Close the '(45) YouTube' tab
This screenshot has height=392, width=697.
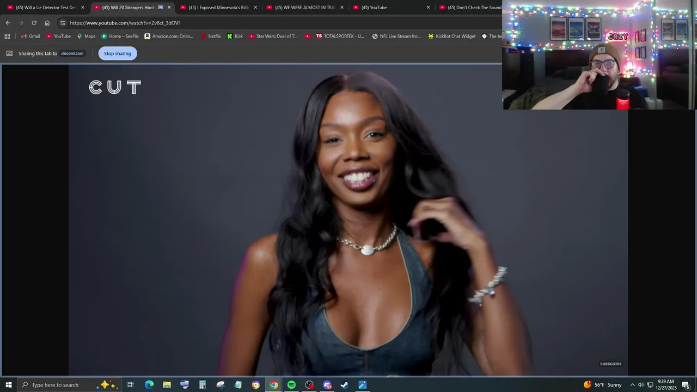429,8
